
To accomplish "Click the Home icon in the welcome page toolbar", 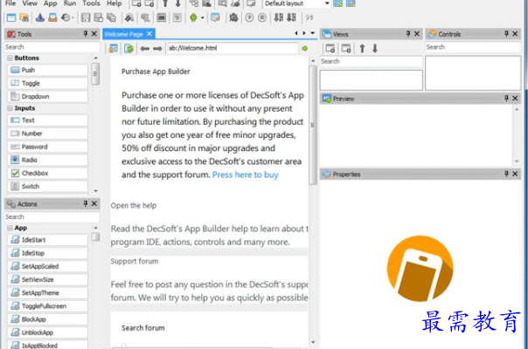I will pos(113,48).
